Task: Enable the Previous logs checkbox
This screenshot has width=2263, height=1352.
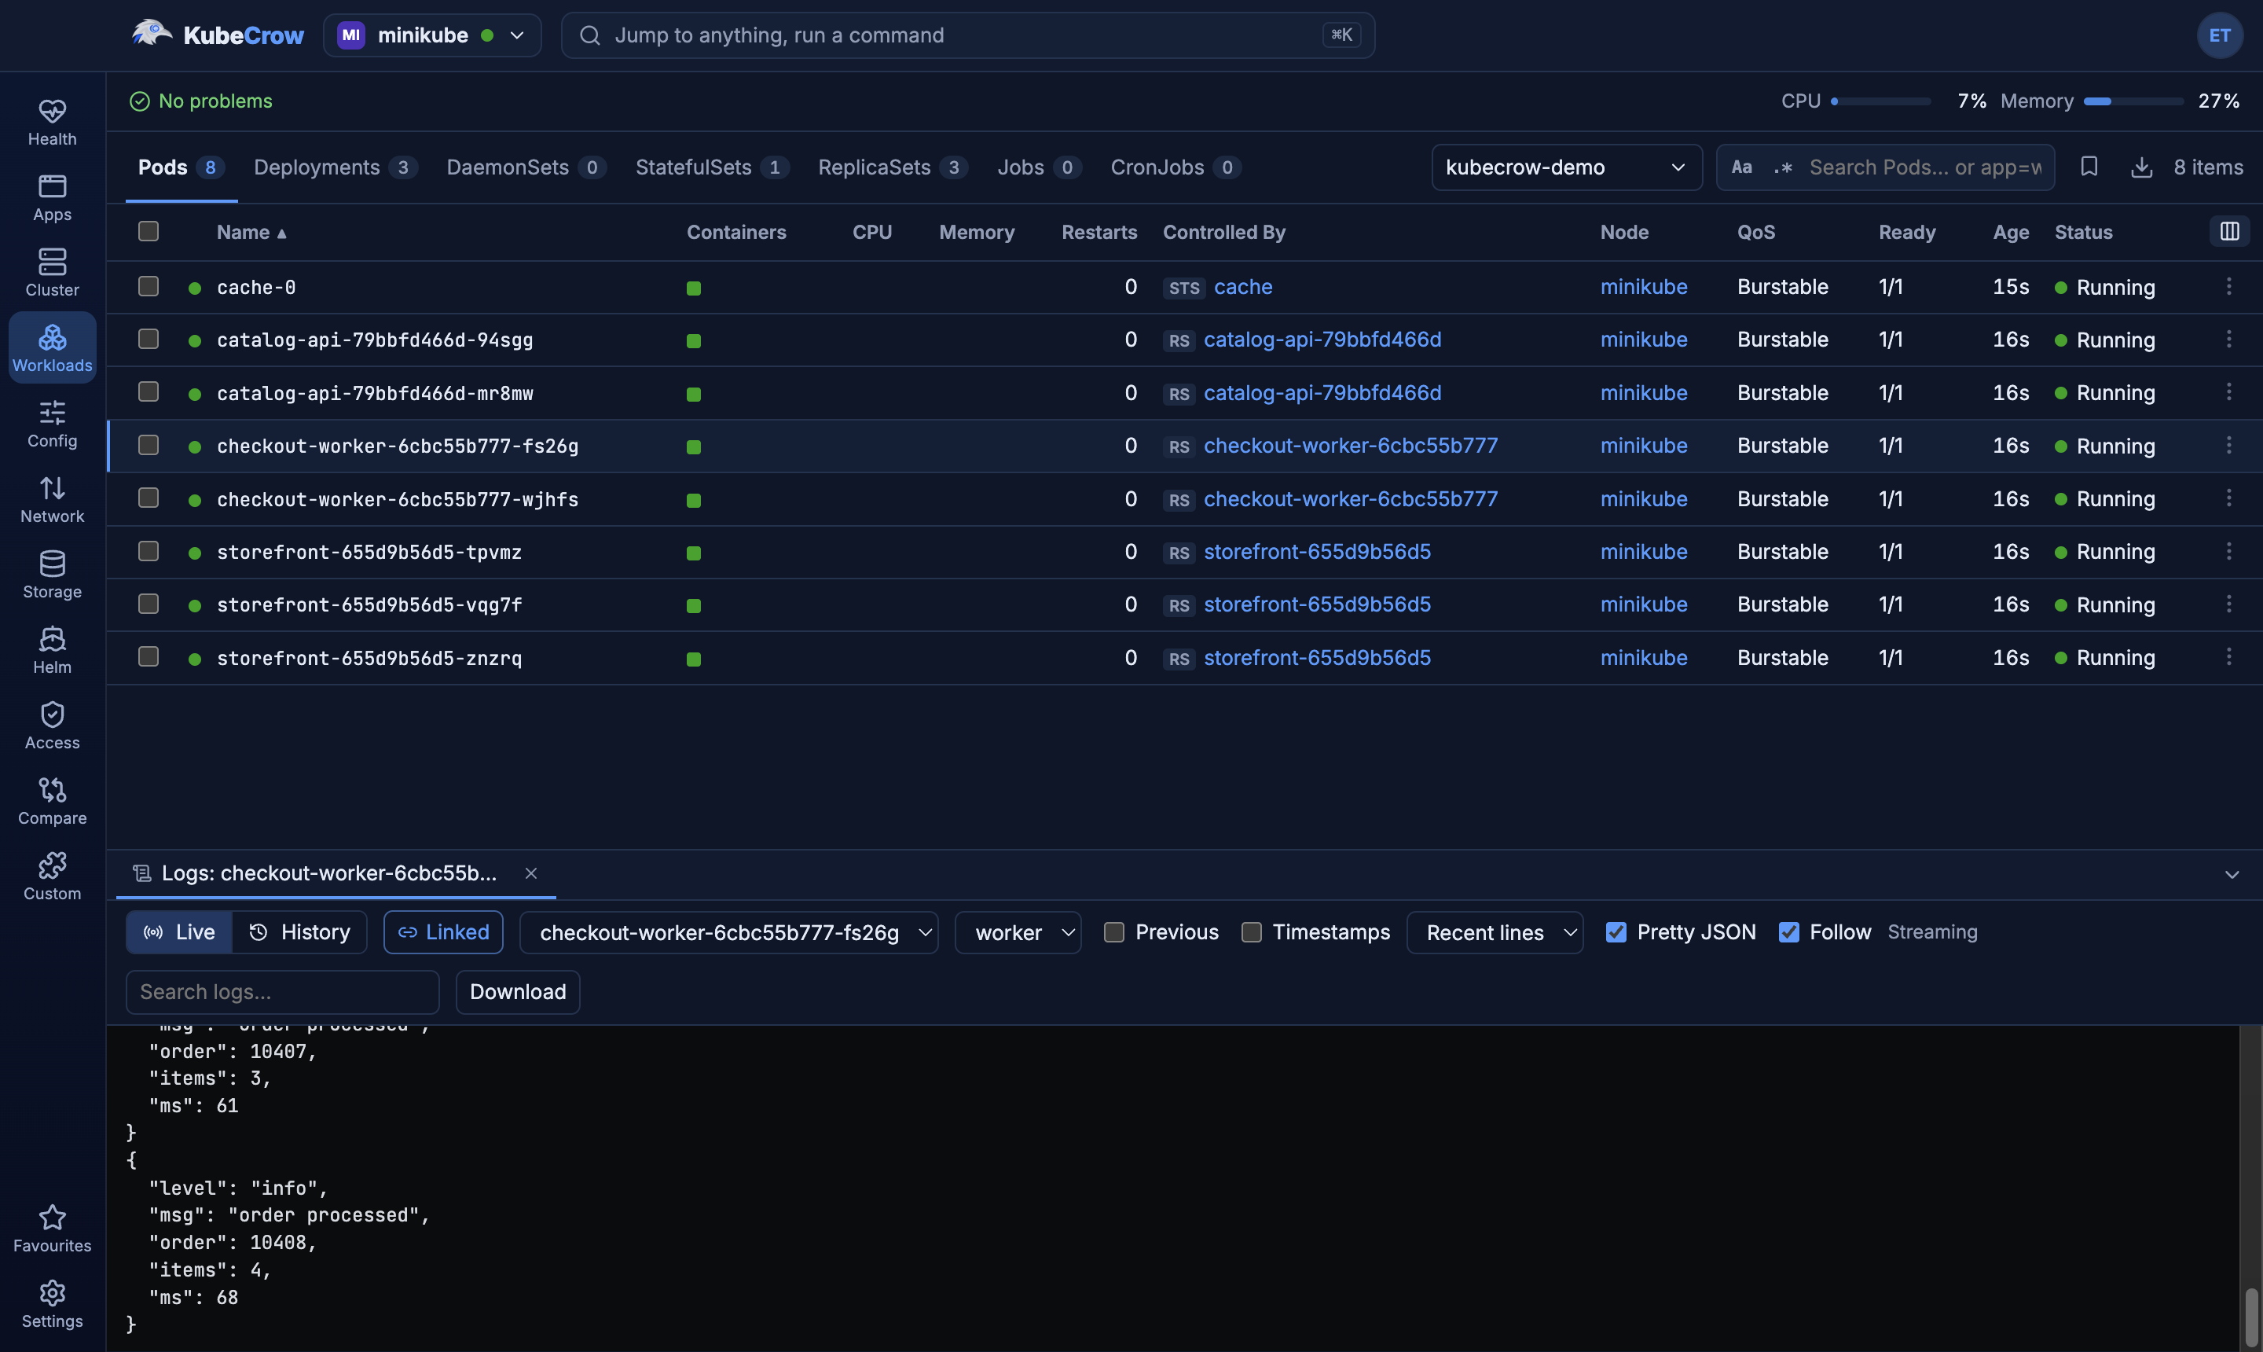Action: click(x=1113, y=932)
